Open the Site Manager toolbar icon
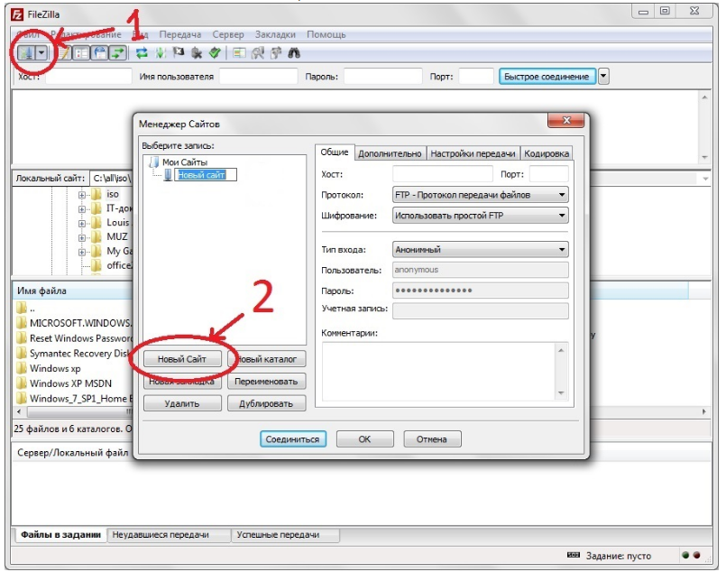The image size is (726, 572). pos(26,53)
